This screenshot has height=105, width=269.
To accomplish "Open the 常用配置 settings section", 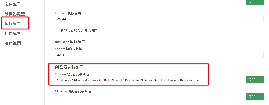I will (13, 4).
